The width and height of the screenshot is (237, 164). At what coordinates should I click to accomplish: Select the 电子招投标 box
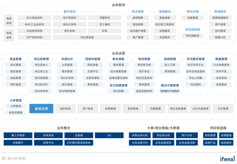coord(69,18)
